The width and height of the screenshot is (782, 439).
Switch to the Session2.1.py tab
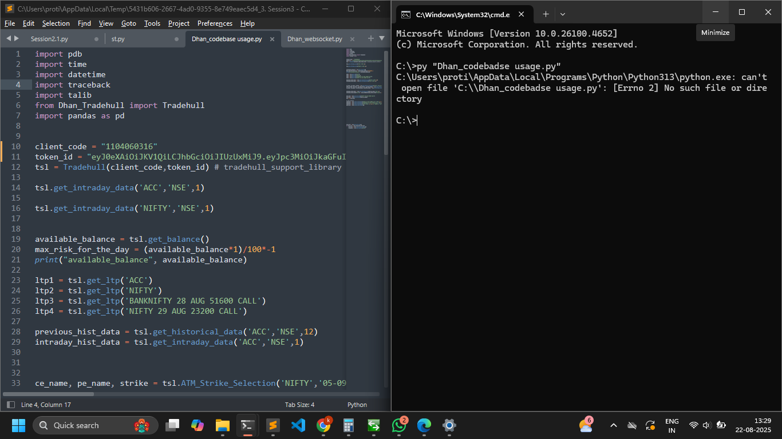[x=49, y=39]
